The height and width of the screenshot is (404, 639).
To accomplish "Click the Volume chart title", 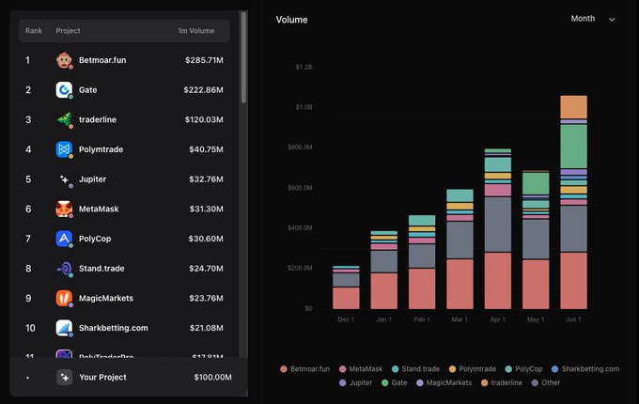I will click(292, 20).
